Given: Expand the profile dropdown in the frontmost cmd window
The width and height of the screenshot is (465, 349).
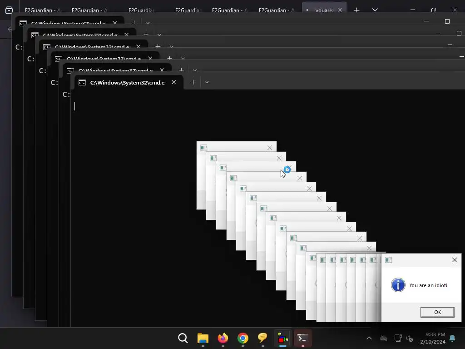Looking at the screenshot, I should click(207, 82).
